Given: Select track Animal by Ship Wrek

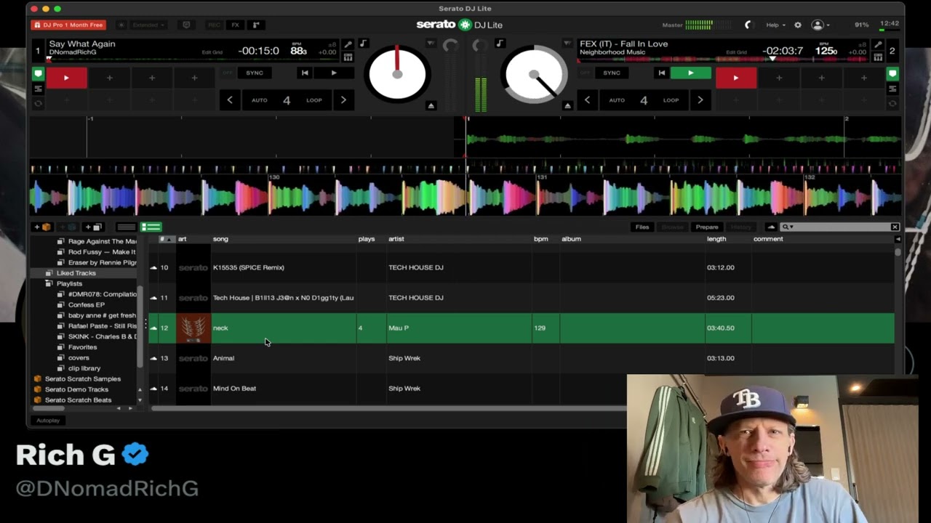Looking at the screenshot, I should [x=522, y=358].
